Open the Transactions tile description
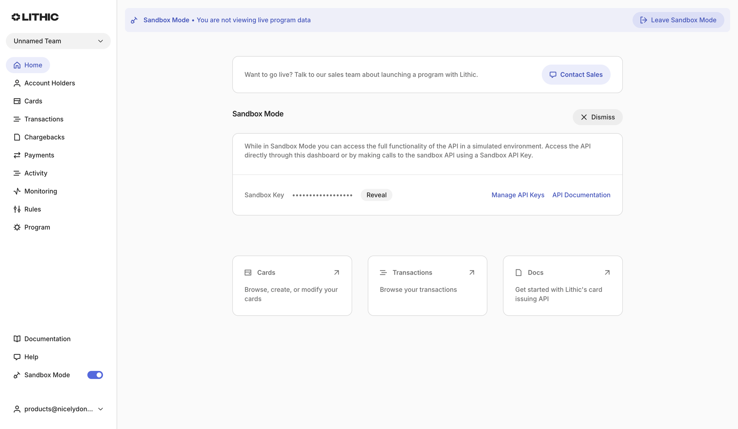The image size is (738, 429). point(418,289)
